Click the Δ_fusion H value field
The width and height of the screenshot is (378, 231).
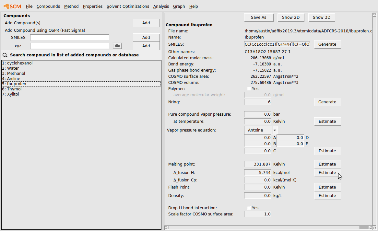pyautogui.click(x=258, y=172)
